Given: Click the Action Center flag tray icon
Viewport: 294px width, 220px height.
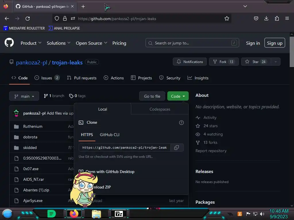Looking at the screenshot, I should (x=248, y=214).
